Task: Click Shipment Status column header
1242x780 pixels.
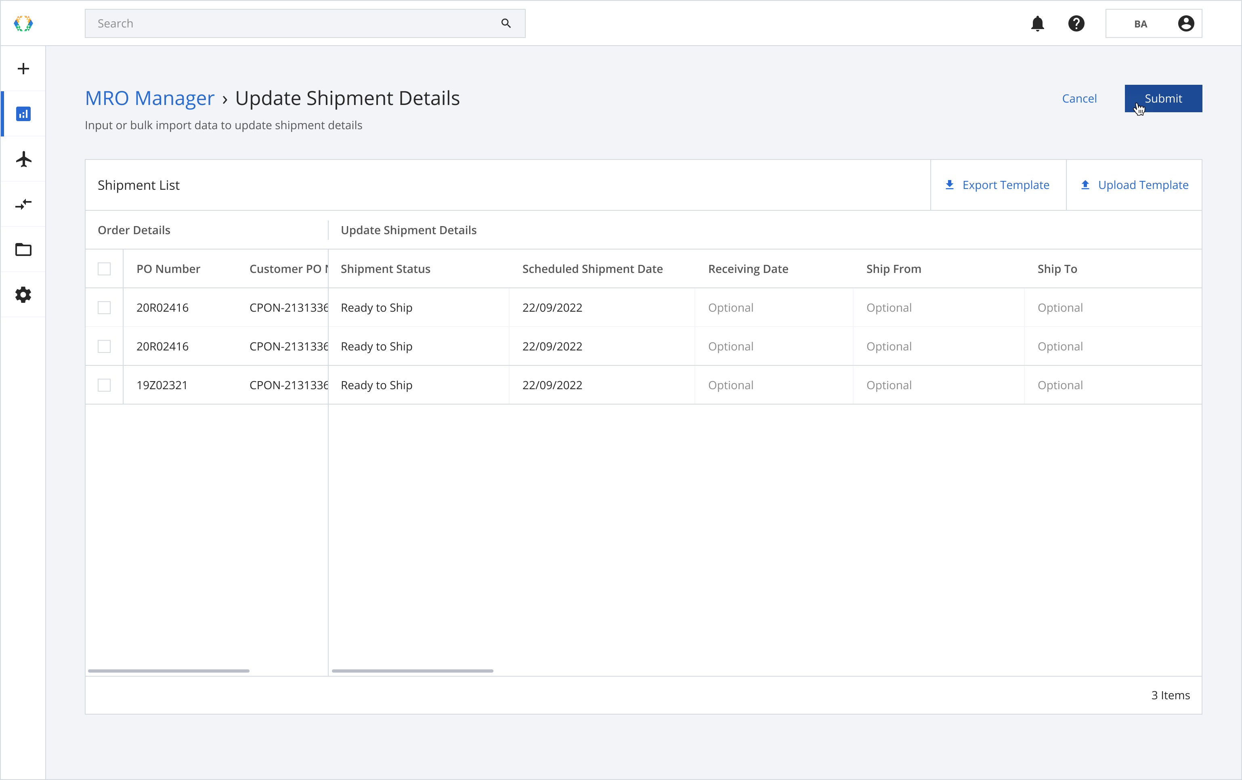Action: pyautogui.click(x=385, y=269)
